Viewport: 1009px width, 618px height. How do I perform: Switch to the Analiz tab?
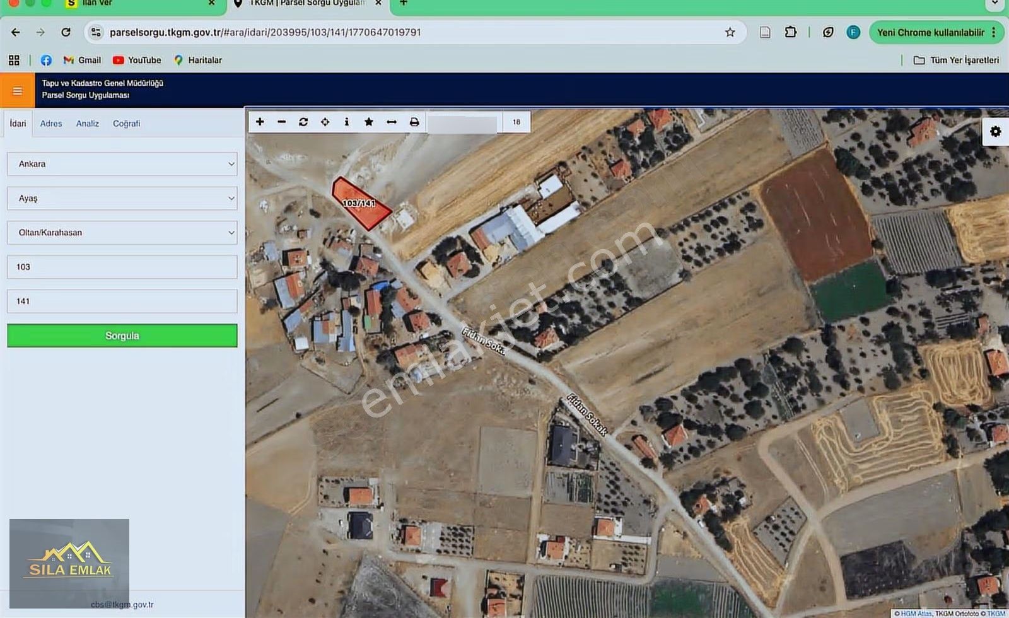tap(88, 124)
